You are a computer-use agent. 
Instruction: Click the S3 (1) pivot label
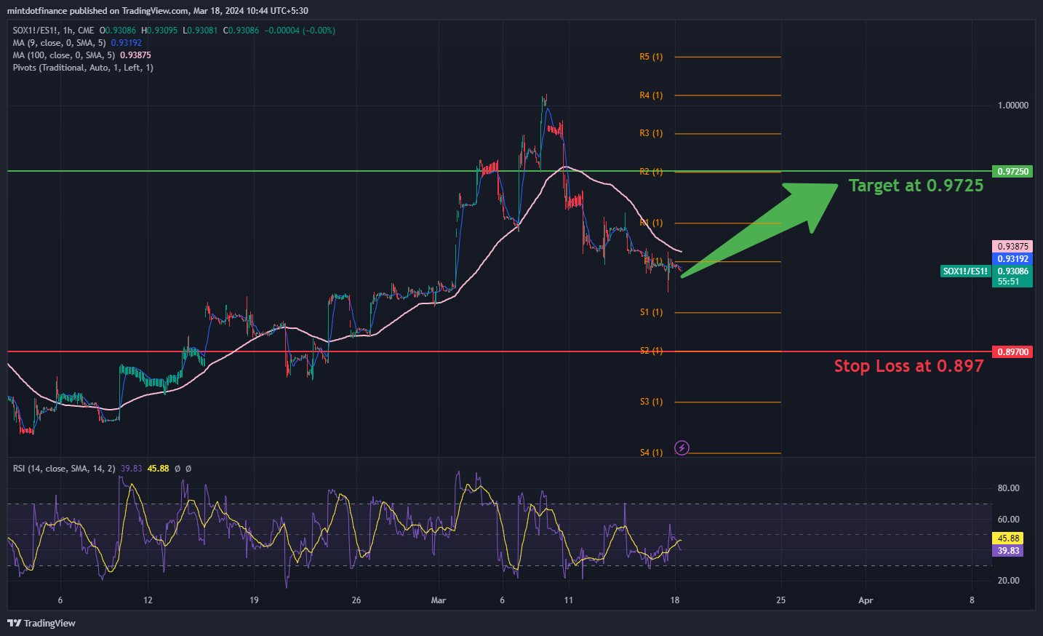coord(651,402)
